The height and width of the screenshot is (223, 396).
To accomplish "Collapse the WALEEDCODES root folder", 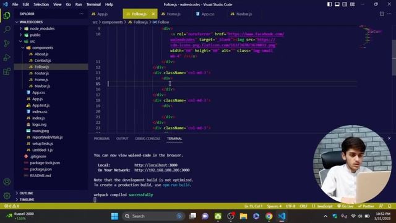I will pyautogui.click(x=31, y=22).
